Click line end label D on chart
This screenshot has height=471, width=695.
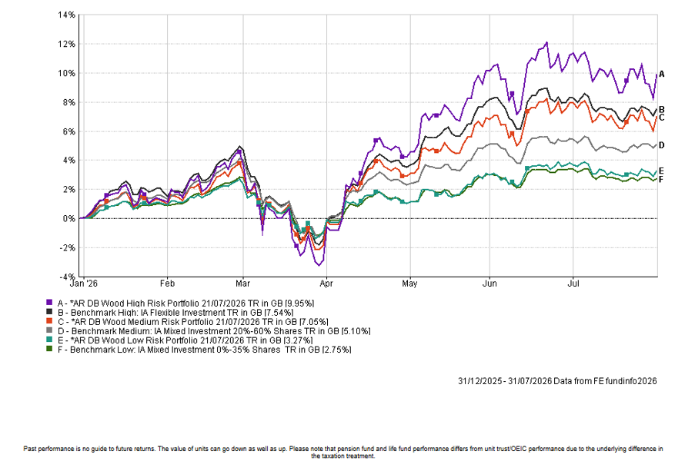661,145
